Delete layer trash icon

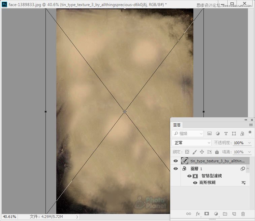coord(243,214)
